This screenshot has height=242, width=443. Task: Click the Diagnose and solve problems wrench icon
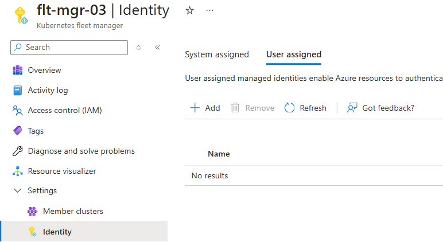tap(17, 151)
